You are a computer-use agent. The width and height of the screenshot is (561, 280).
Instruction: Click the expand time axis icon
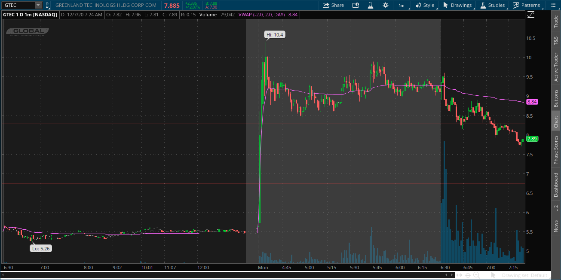pos(460,275)
